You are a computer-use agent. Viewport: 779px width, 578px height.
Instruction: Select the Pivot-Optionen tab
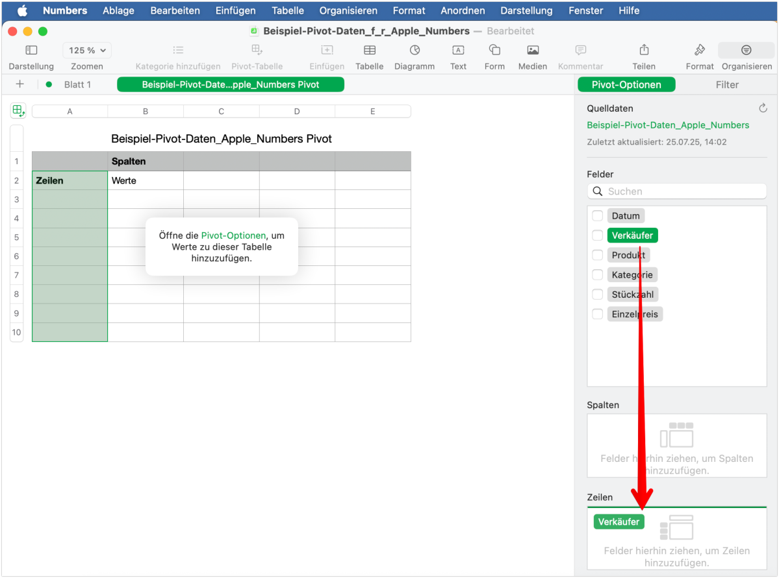point(626,85)
